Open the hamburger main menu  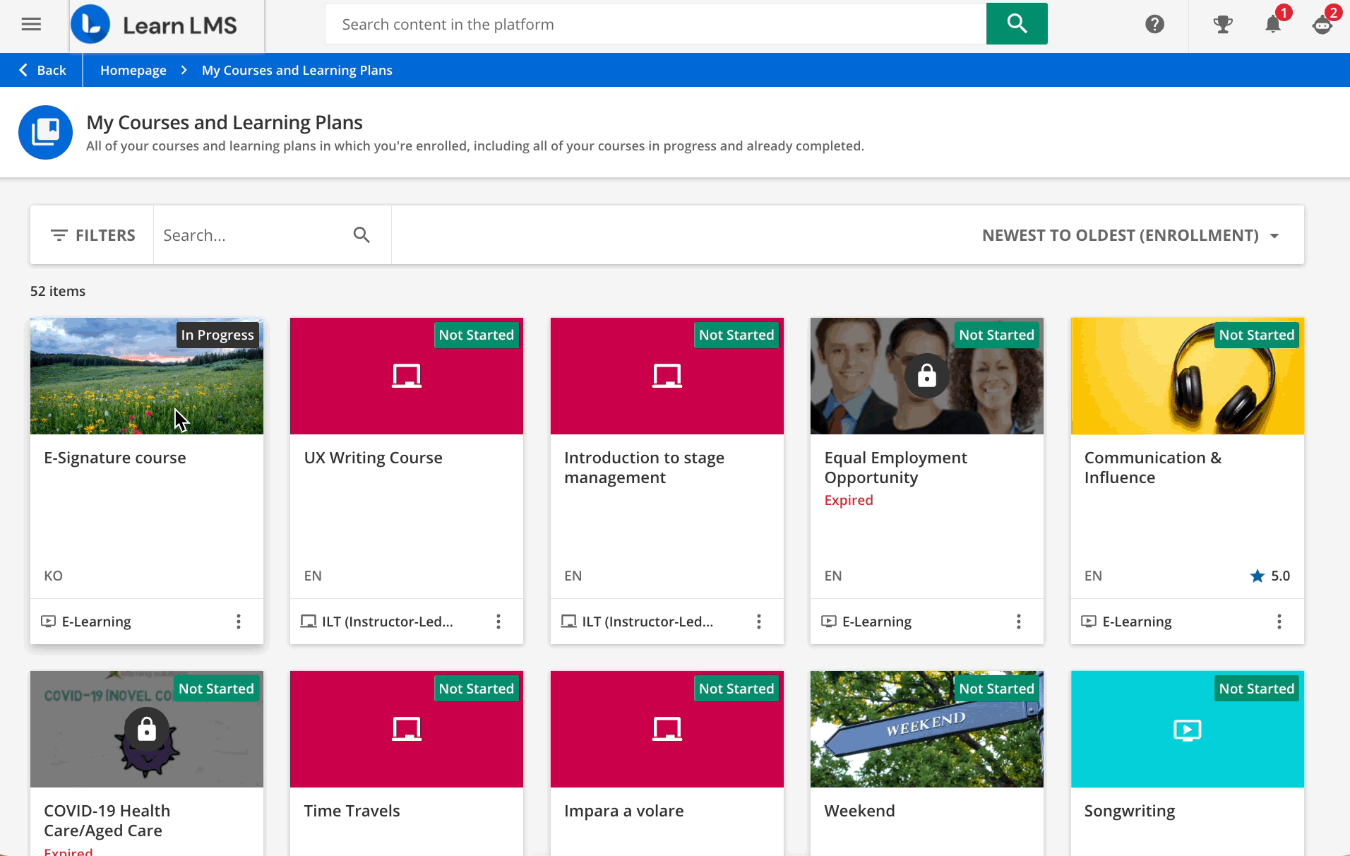(x=31, y=24)
